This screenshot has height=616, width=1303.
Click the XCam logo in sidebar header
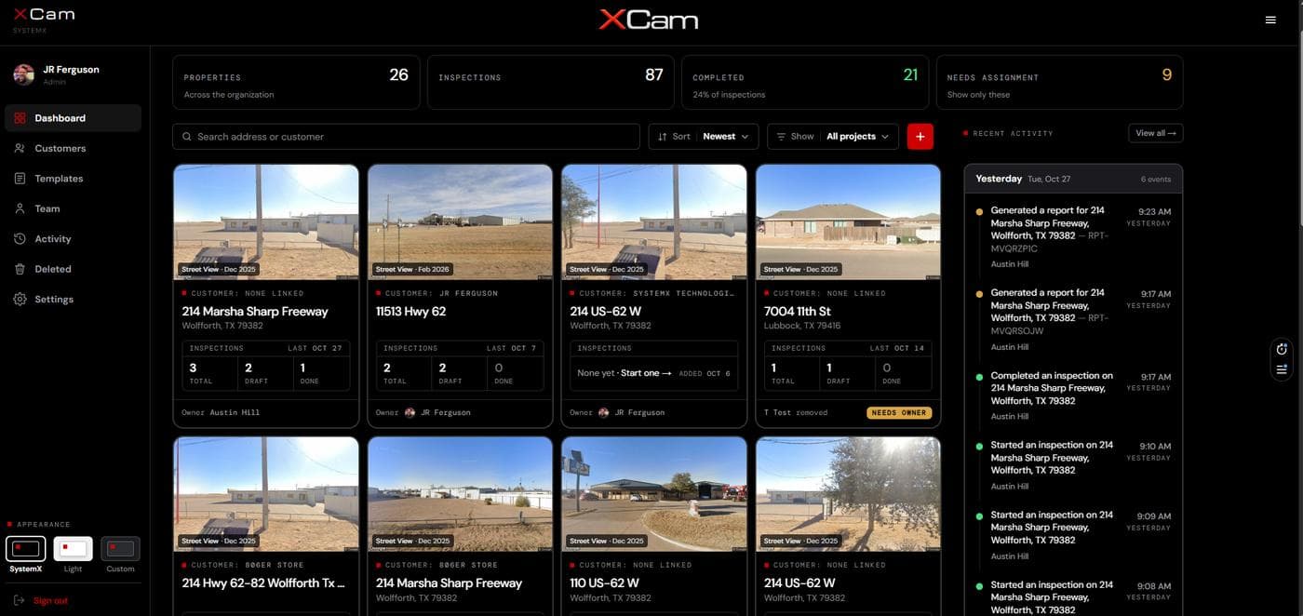click(x=44, y=15)
